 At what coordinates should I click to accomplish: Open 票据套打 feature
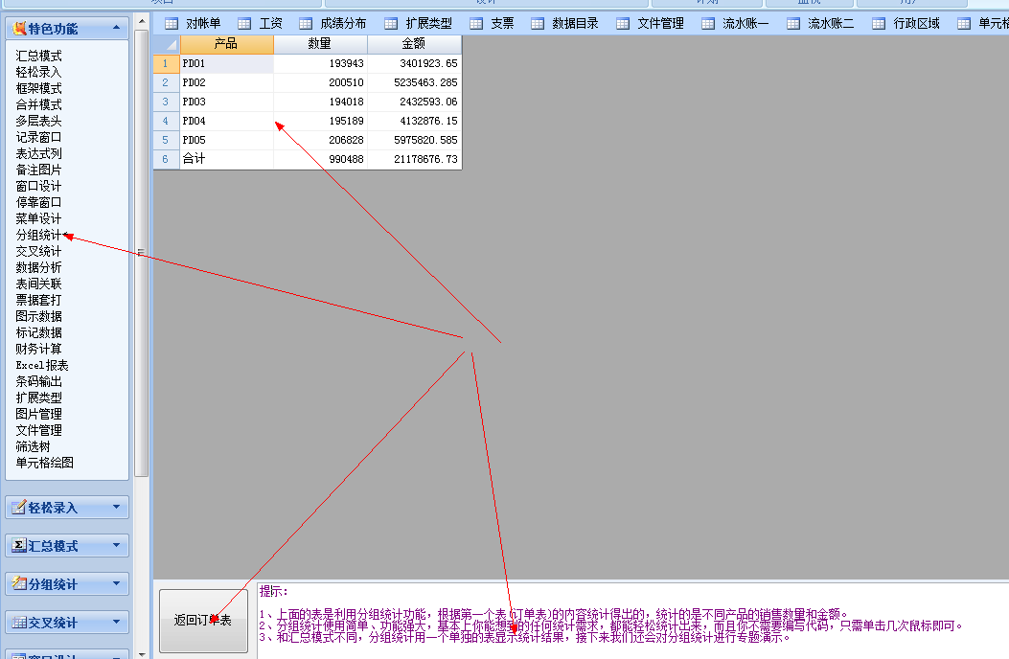(39, 300)
